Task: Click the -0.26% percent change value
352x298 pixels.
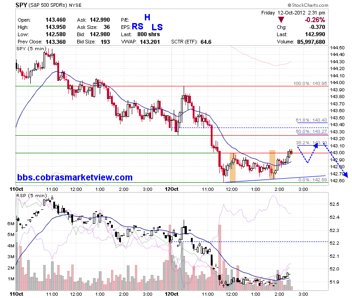Action: (315, 20)
